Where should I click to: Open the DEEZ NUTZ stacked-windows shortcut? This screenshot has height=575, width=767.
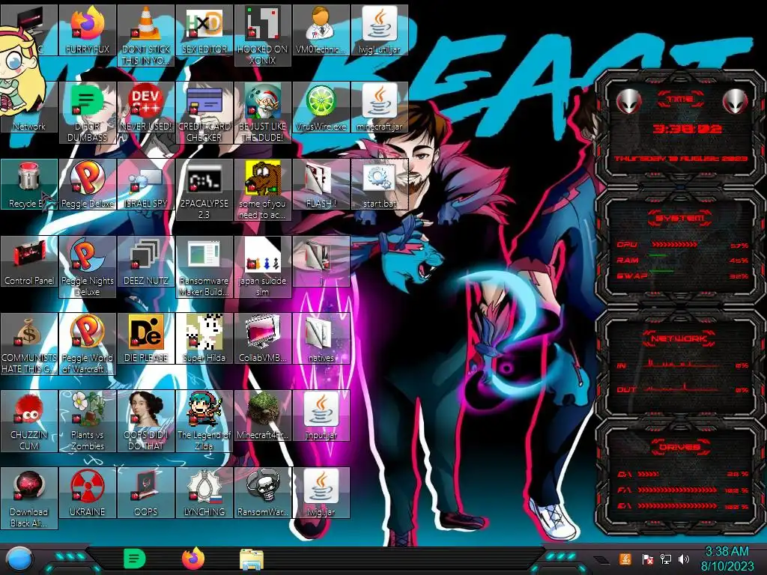(x=146, y=261)
